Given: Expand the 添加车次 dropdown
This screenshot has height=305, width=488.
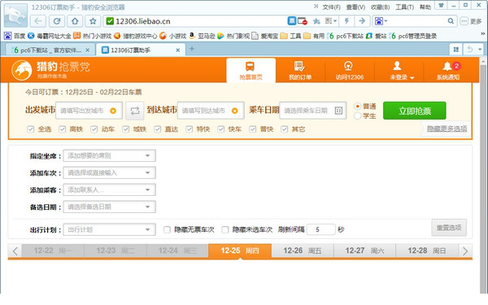Looking at the screenshot, I should pos(109,172).
